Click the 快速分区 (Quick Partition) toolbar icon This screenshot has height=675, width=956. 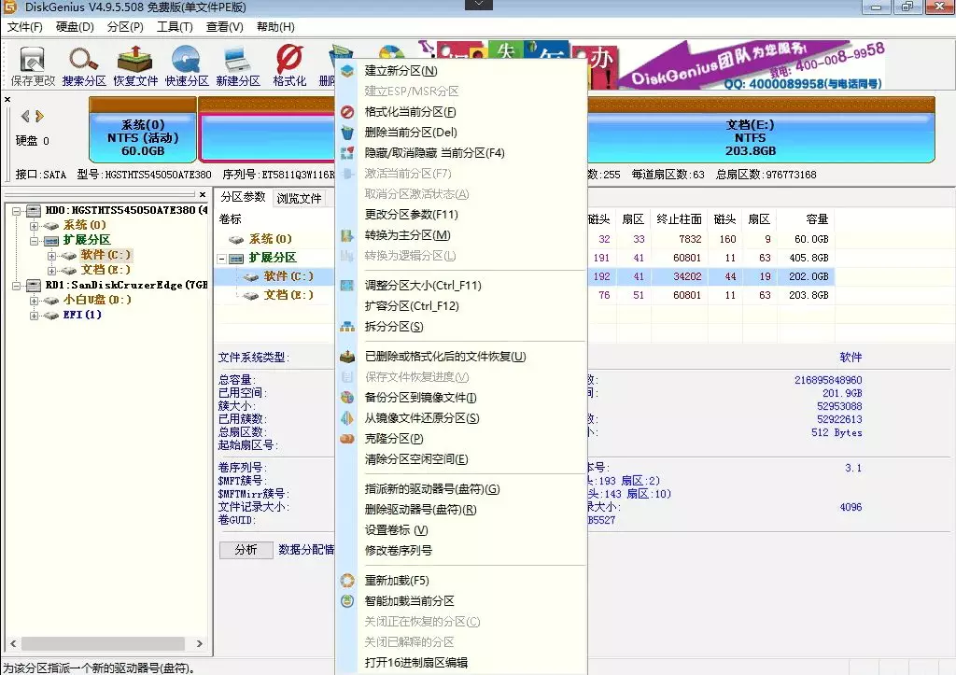coord(187,65)
